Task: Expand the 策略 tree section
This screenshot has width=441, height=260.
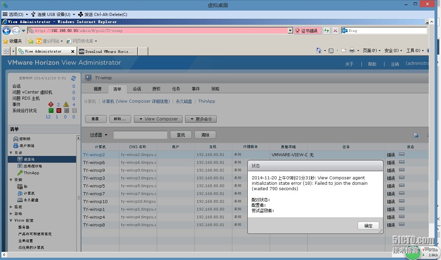Action: [11, 214]
